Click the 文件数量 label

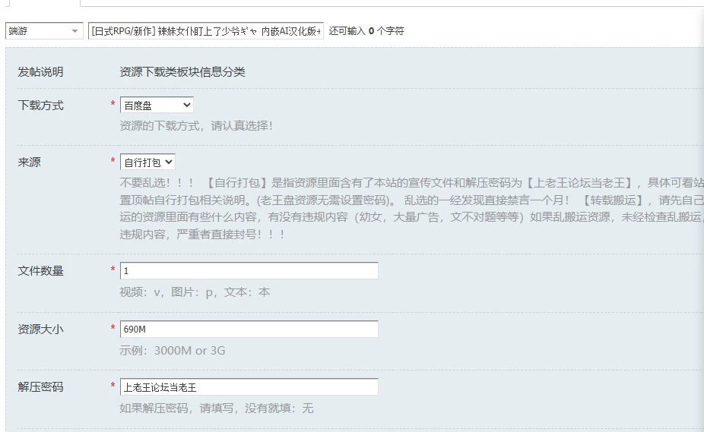pos(40,271)
